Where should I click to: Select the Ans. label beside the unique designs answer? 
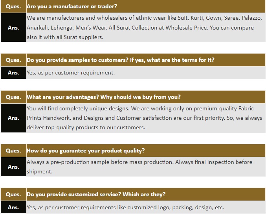(13, 118)
